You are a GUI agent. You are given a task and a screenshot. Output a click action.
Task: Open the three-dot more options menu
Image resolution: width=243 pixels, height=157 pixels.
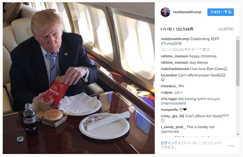click(x=231, y=146)
